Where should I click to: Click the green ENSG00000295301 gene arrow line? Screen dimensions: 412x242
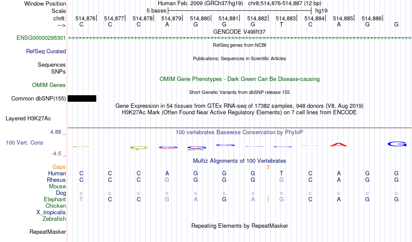pyautogui.click(x=239, y=38)
